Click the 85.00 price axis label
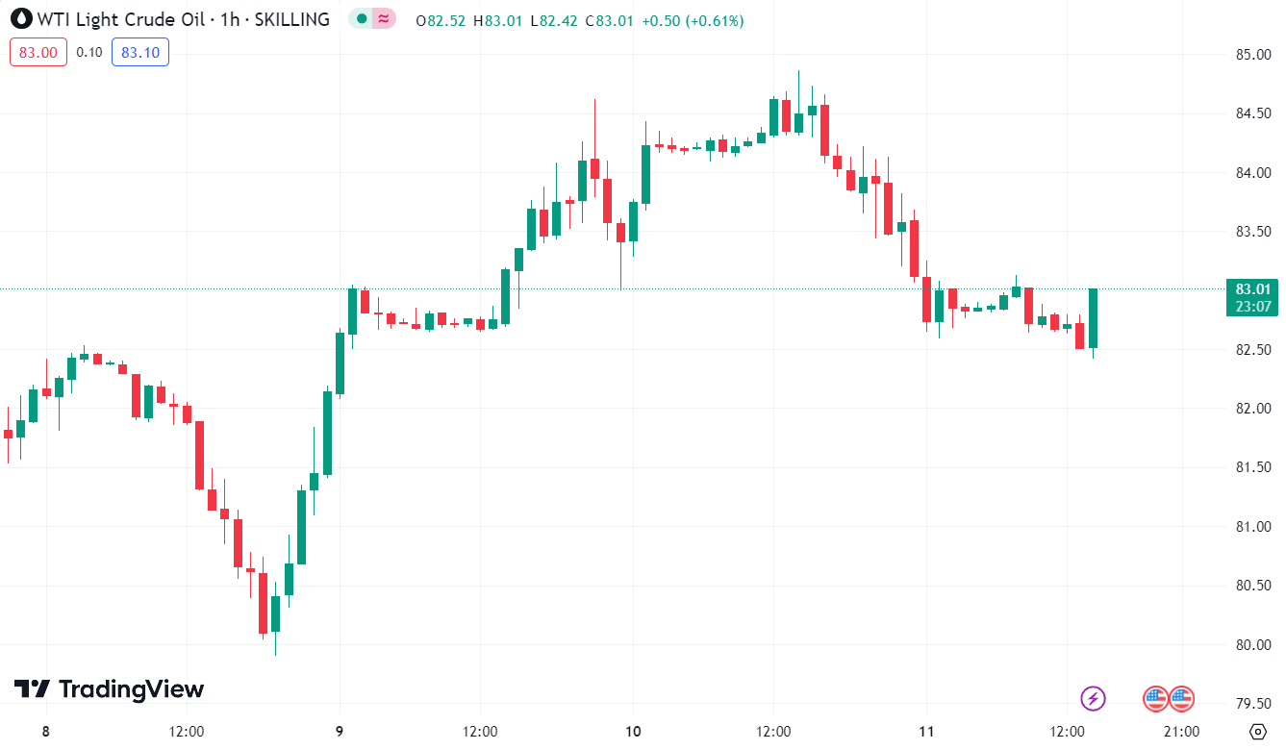The width and height of the screenshot is (1286, 750). pos(1254,55)
